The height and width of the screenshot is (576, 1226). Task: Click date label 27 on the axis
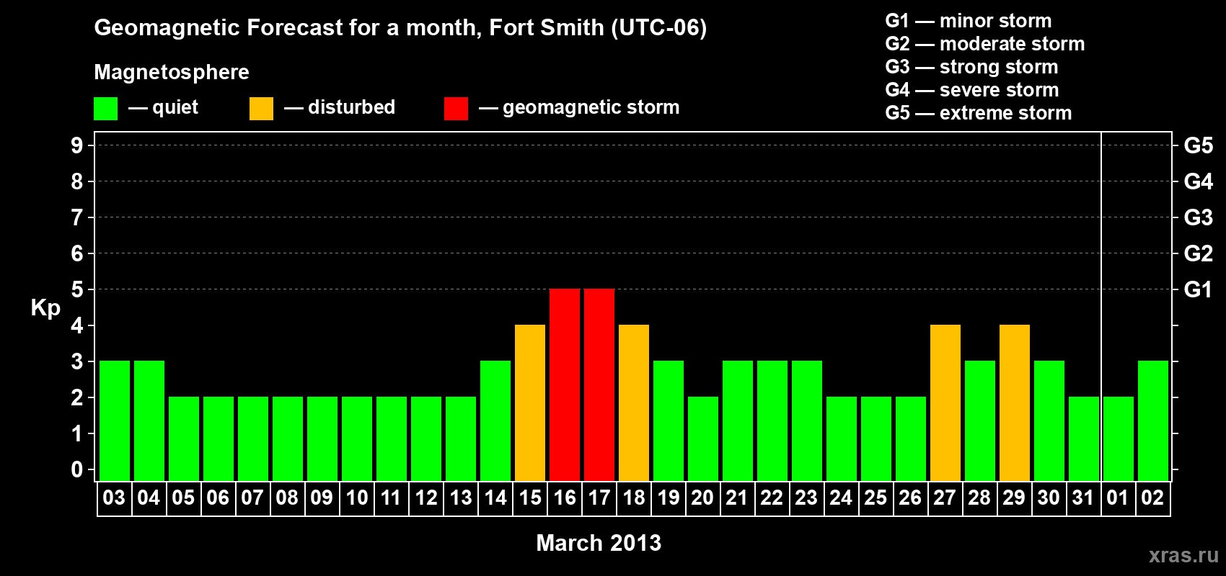[945, 498]
